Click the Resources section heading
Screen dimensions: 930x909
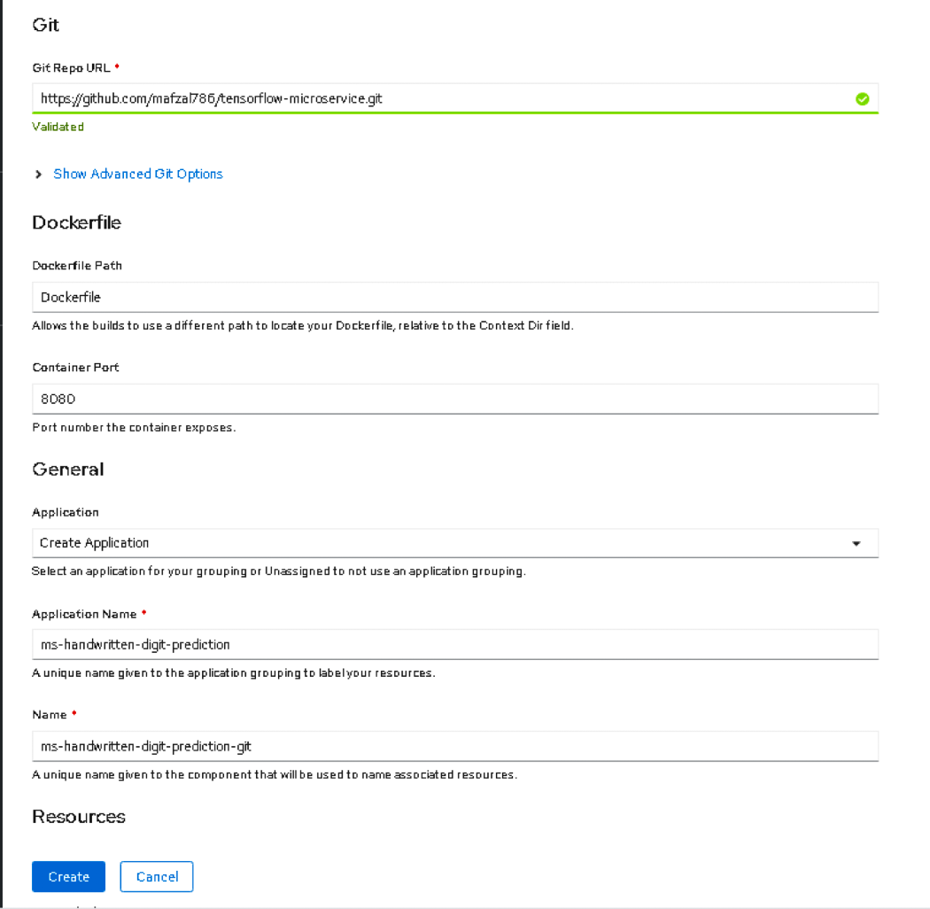pyautogui.click(x=79, y=816)
